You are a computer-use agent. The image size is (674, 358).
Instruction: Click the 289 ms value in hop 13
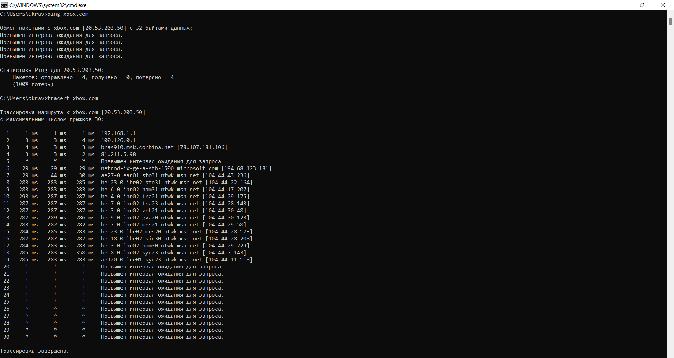[57, 218]
